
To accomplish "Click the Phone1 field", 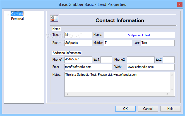I will tap(78, 60).
